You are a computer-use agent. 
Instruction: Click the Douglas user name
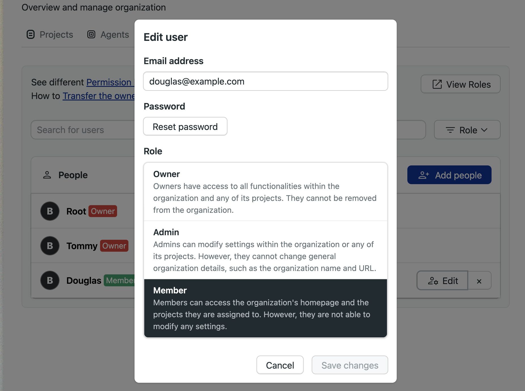(84, 281)
